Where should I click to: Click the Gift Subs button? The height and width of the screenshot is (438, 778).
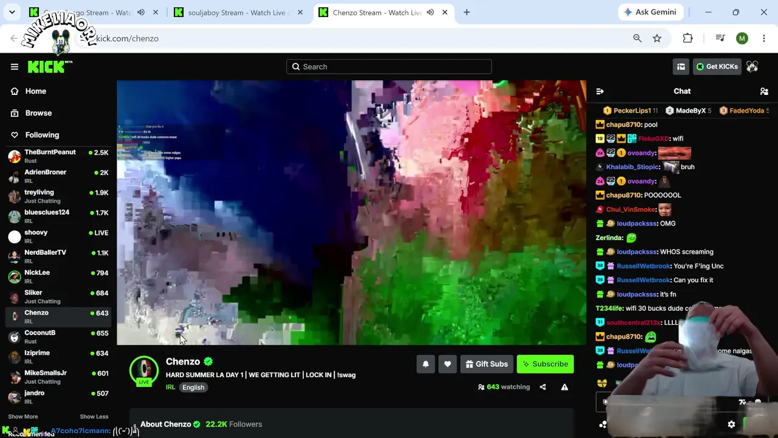[x=486, y=364]
